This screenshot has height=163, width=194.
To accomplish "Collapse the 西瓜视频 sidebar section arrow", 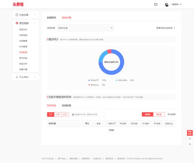I will pyautogui.click(x=35, y=23).
